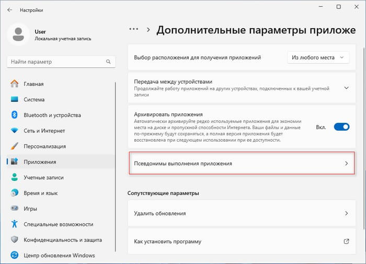
Task: Click the Bluetooth и устройства icon
Action: (14, 115)
